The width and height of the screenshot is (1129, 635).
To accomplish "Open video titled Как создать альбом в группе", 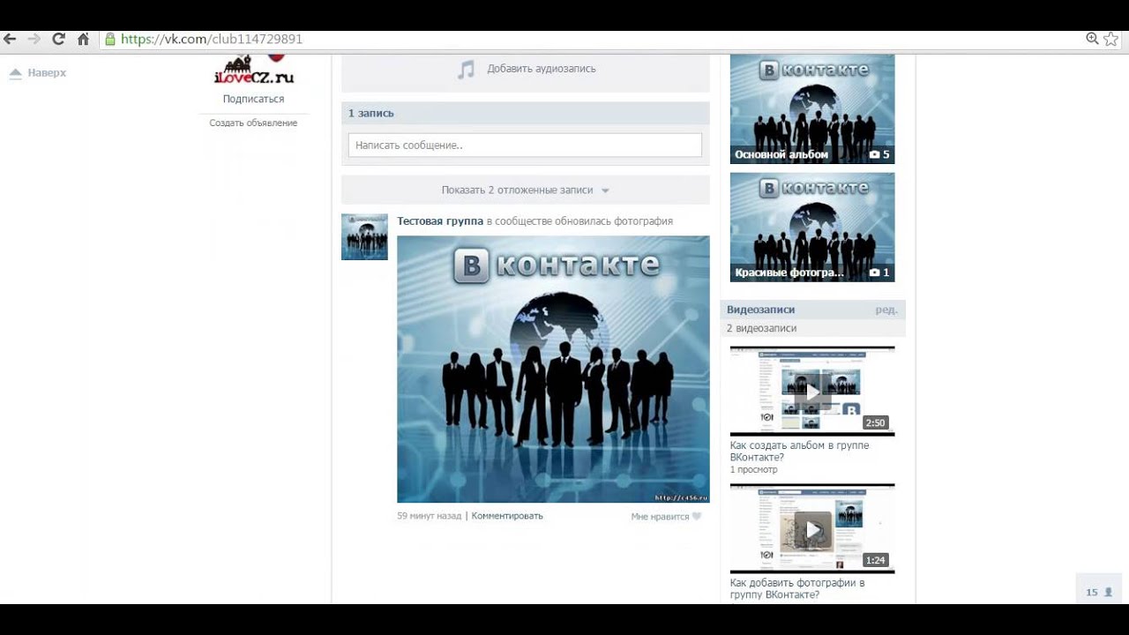I will tap(799, 452).
